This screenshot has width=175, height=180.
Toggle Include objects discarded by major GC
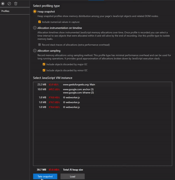point(44,64)
